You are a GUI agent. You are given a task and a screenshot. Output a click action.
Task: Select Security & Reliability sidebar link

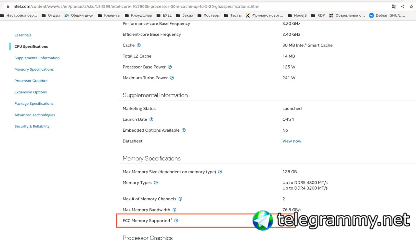tap(32, 126)
